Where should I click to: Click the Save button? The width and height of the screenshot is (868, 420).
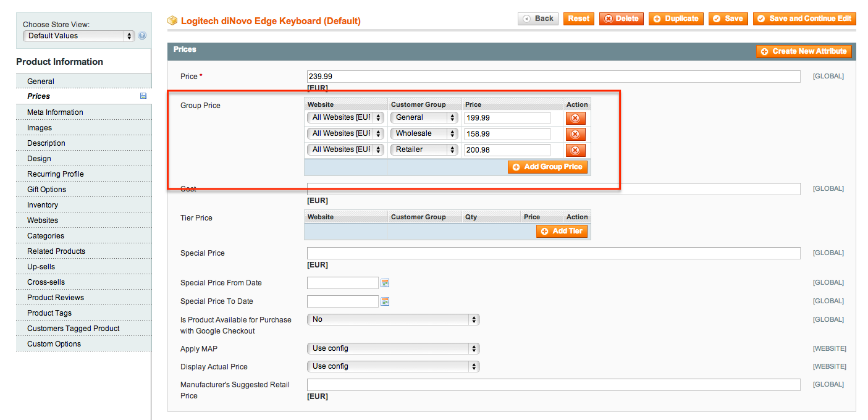click(728, 19)
